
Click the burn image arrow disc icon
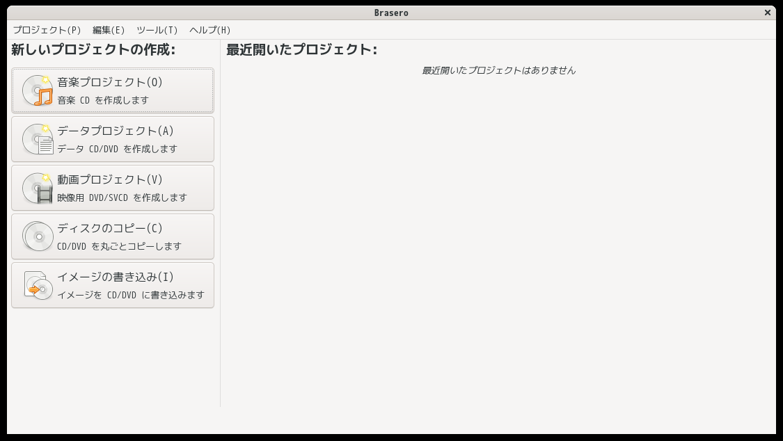(38, 285)
